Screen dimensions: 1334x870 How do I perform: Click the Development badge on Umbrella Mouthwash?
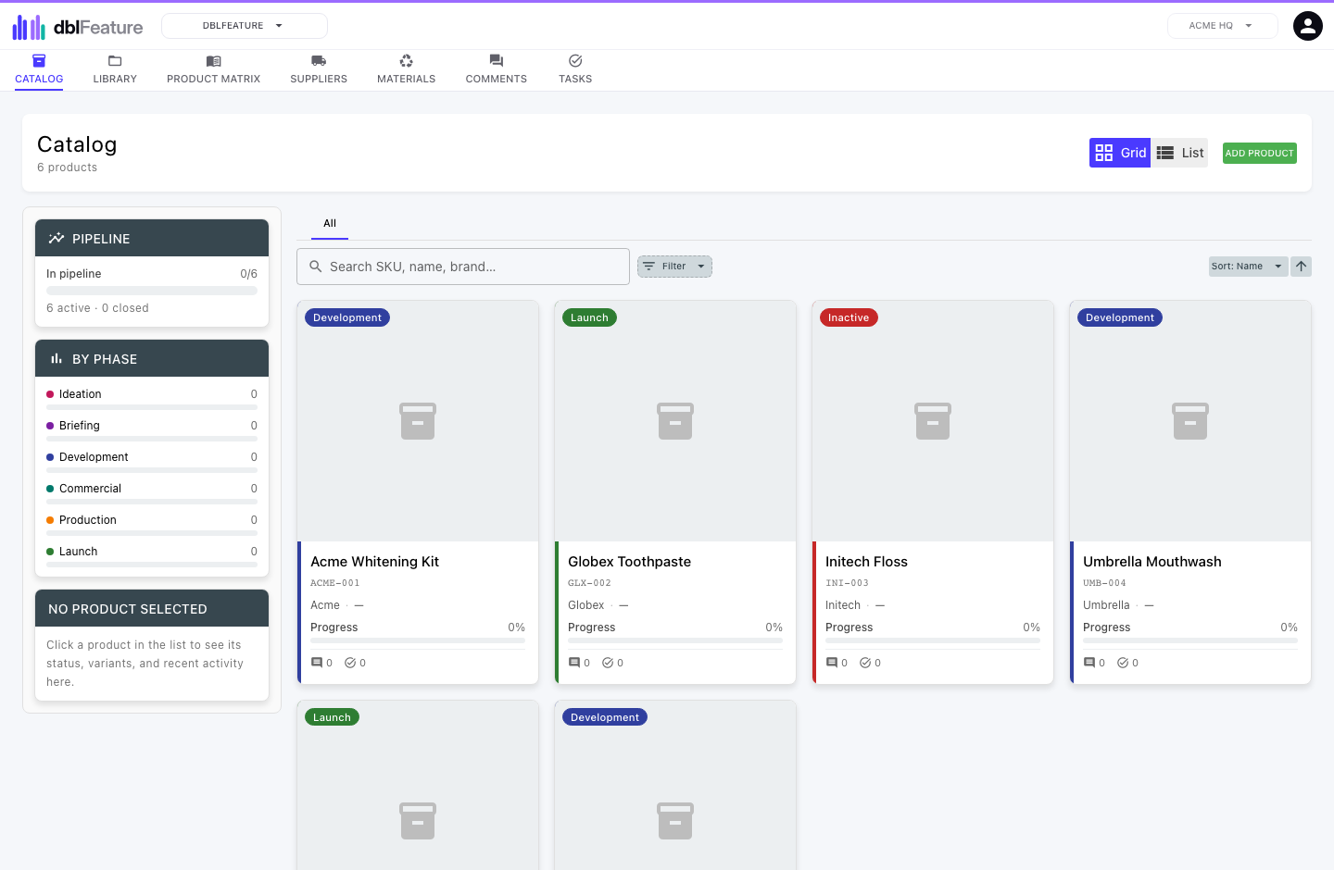tap(1120, 317)
